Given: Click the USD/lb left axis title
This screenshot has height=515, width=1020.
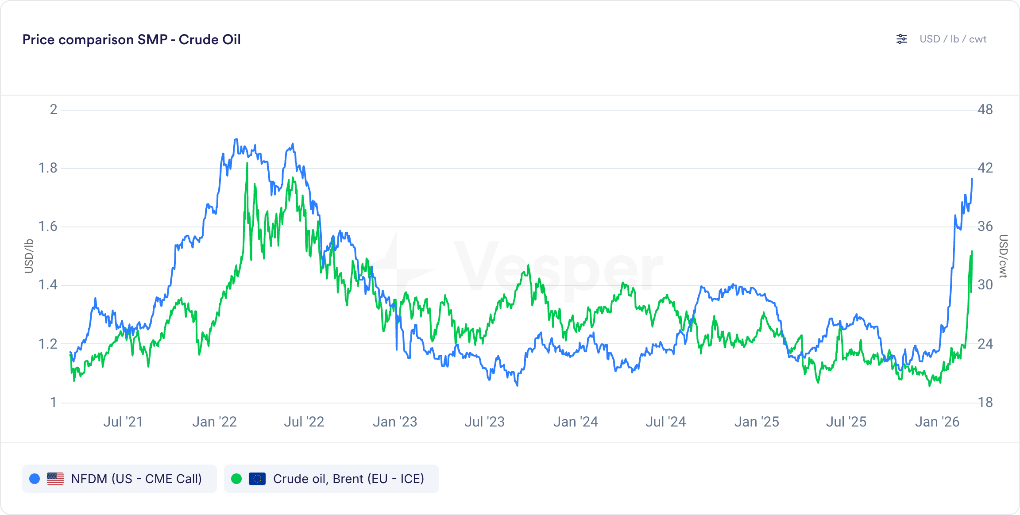Looking at the screenshot, I should (x=29, y=256).
